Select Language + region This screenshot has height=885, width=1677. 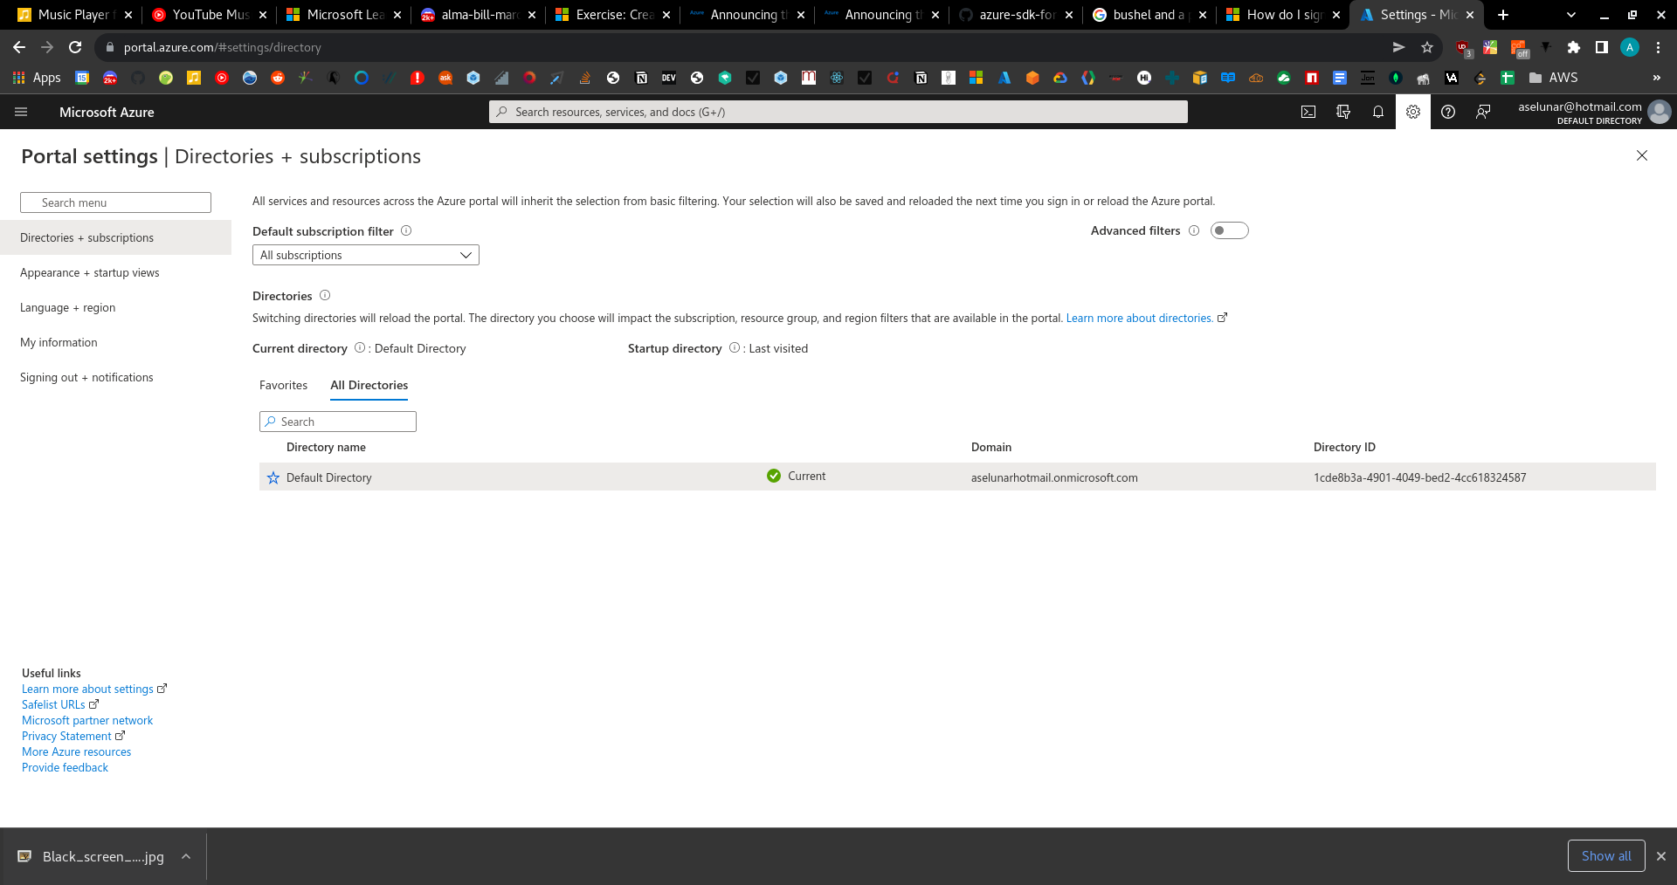pyautogui.click(x=115, y=307)
